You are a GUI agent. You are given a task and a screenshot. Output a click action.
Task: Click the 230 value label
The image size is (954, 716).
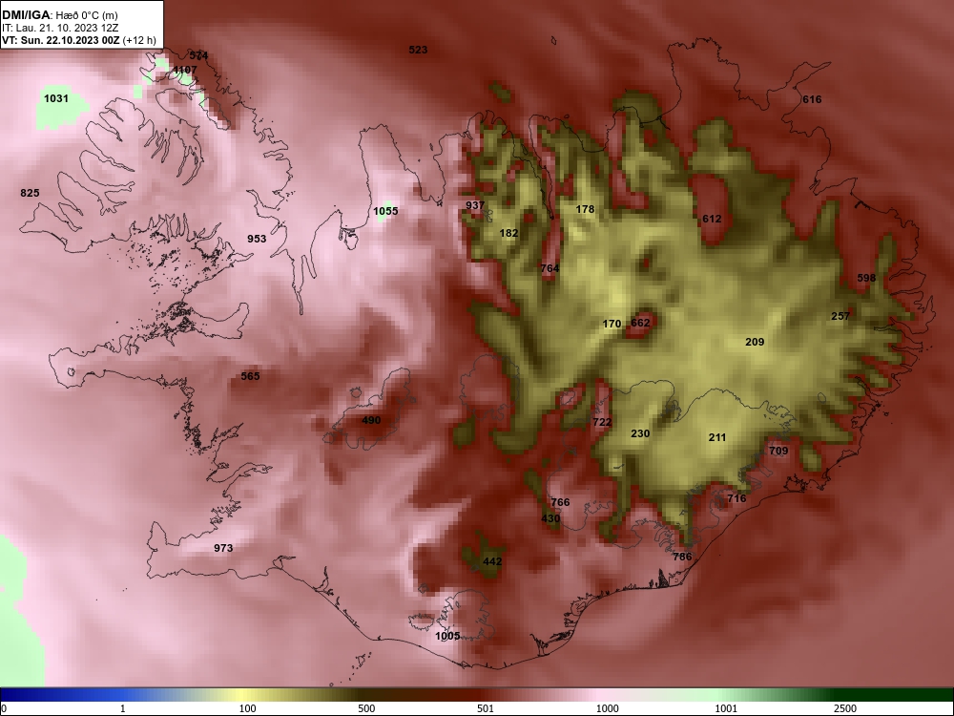pos(640,433)
